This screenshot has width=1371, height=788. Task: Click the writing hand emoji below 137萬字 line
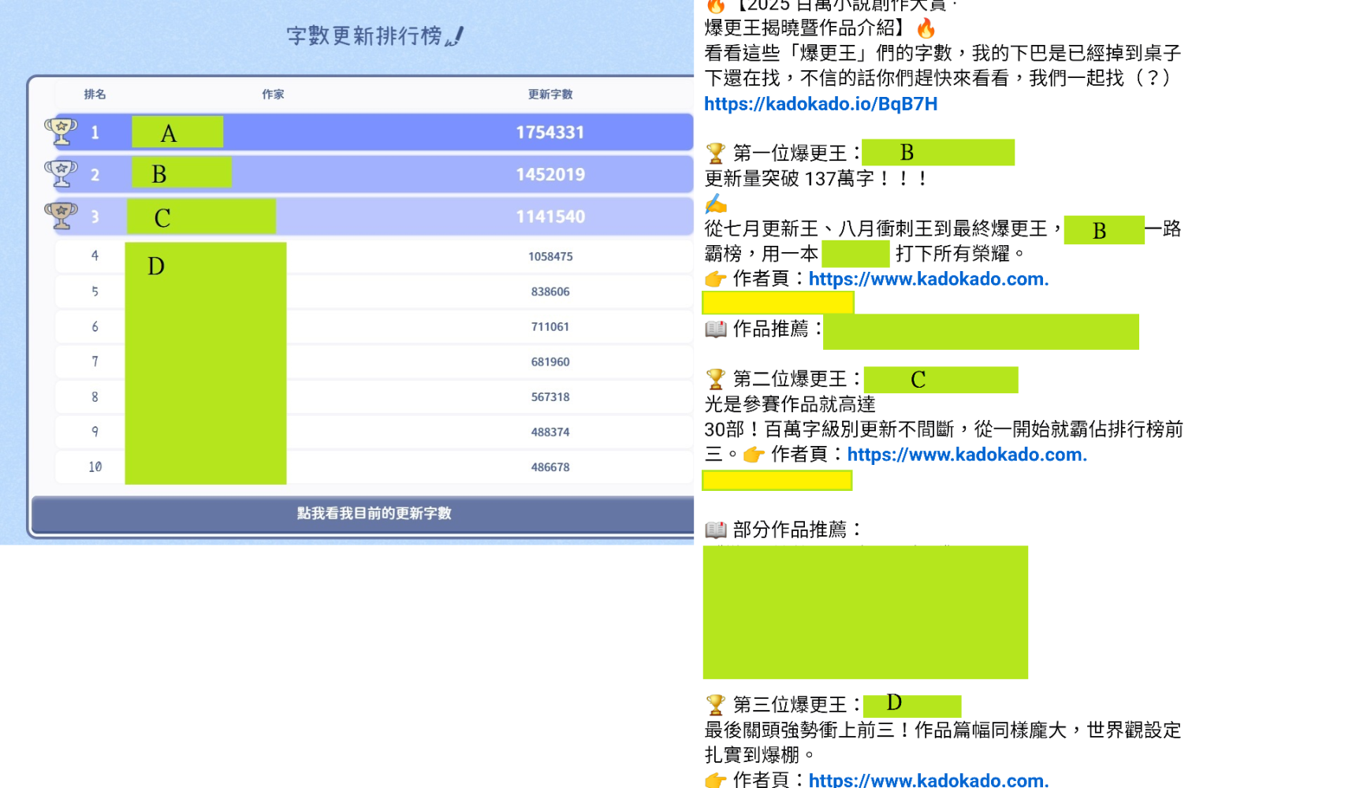click(715, 203)
